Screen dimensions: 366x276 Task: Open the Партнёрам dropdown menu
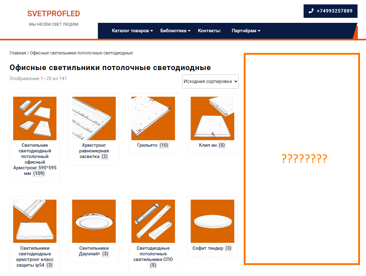[246, 31]
